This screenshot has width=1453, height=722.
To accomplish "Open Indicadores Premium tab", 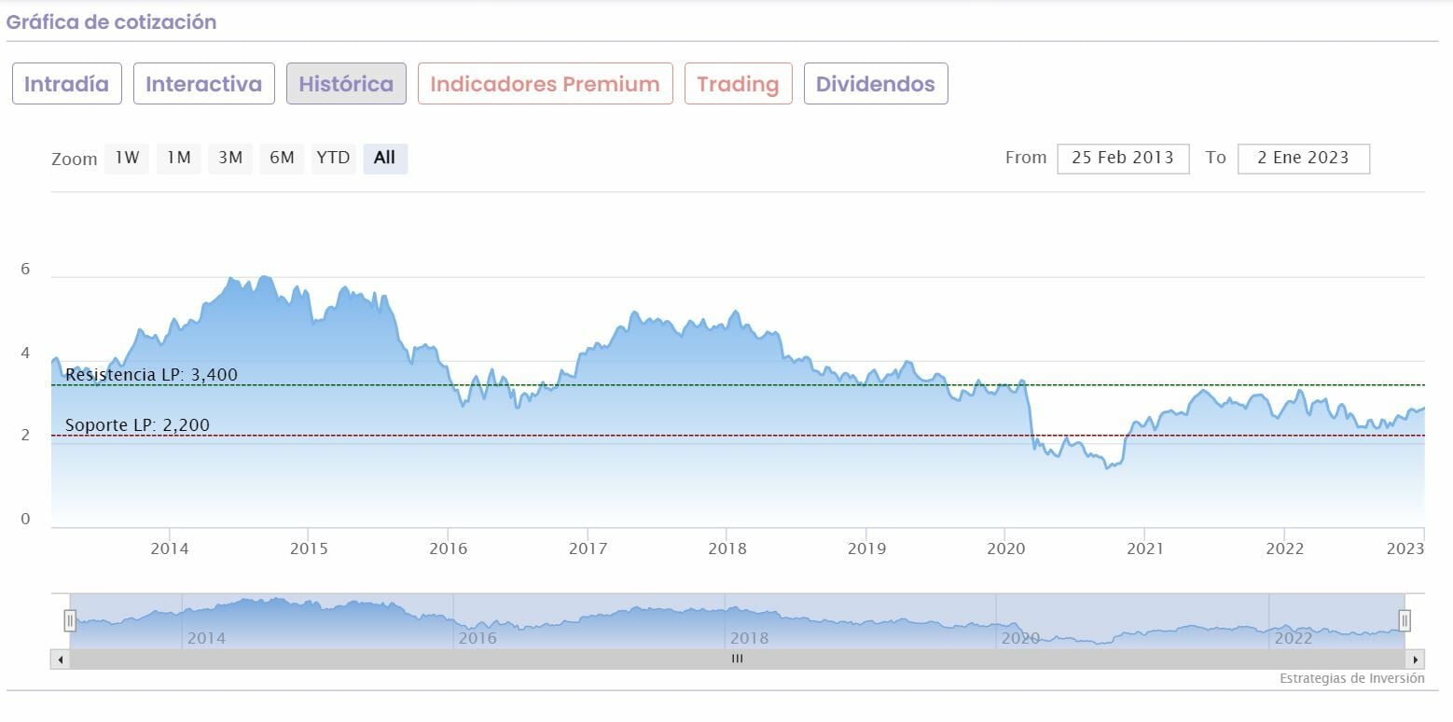I will pos(545,84).
